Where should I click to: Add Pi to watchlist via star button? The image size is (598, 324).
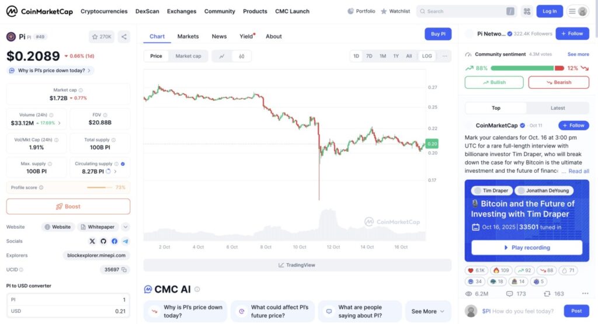[102, 37]
